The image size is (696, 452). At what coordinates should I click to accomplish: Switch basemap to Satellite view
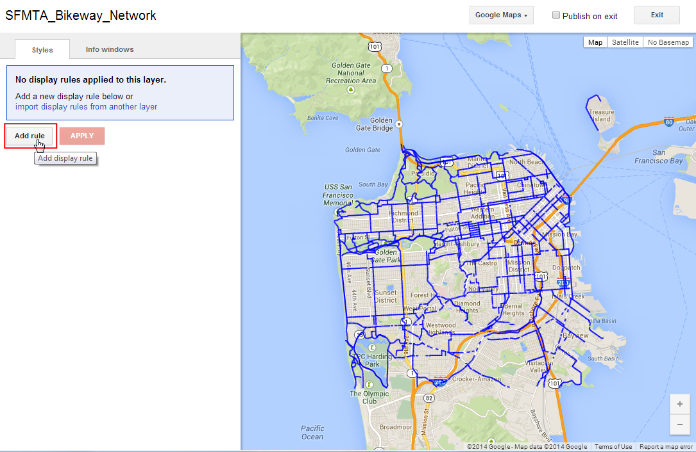(625, 42)
